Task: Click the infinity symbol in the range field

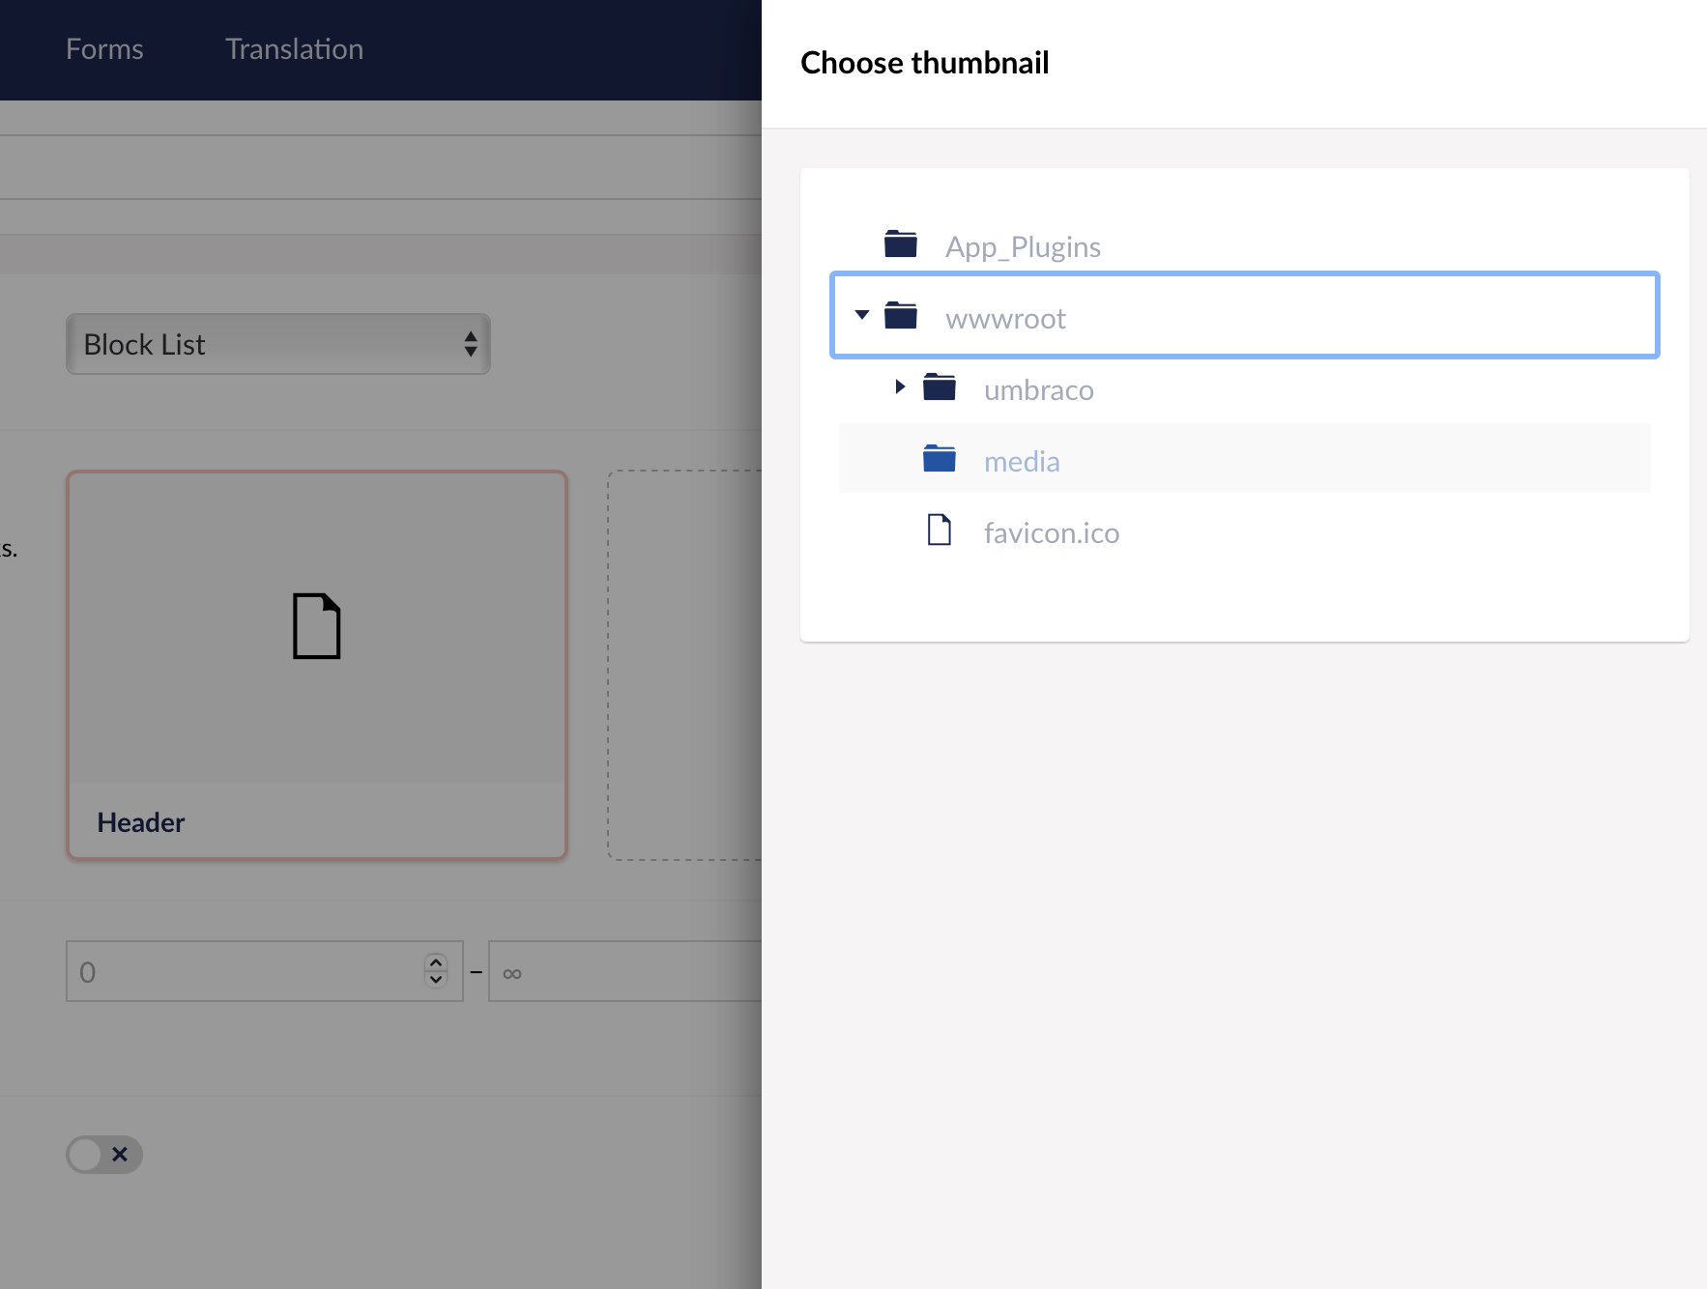Action: point(512,972)
